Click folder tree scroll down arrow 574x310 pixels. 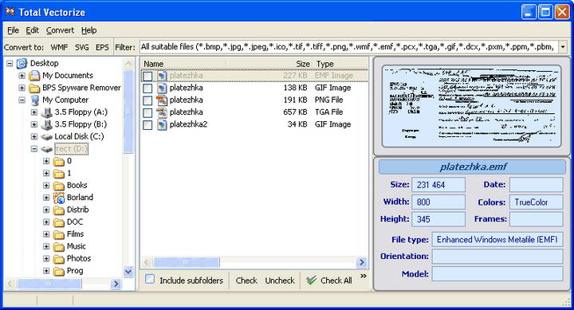[128, 272]
